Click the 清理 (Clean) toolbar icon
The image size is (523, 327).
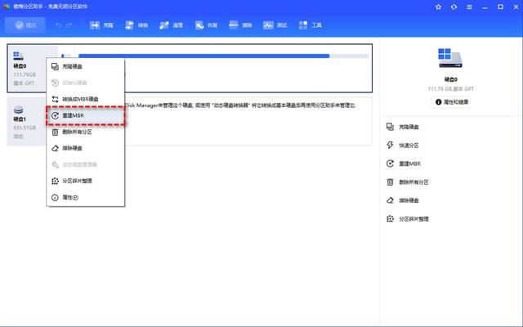click(x=171, y=25)
